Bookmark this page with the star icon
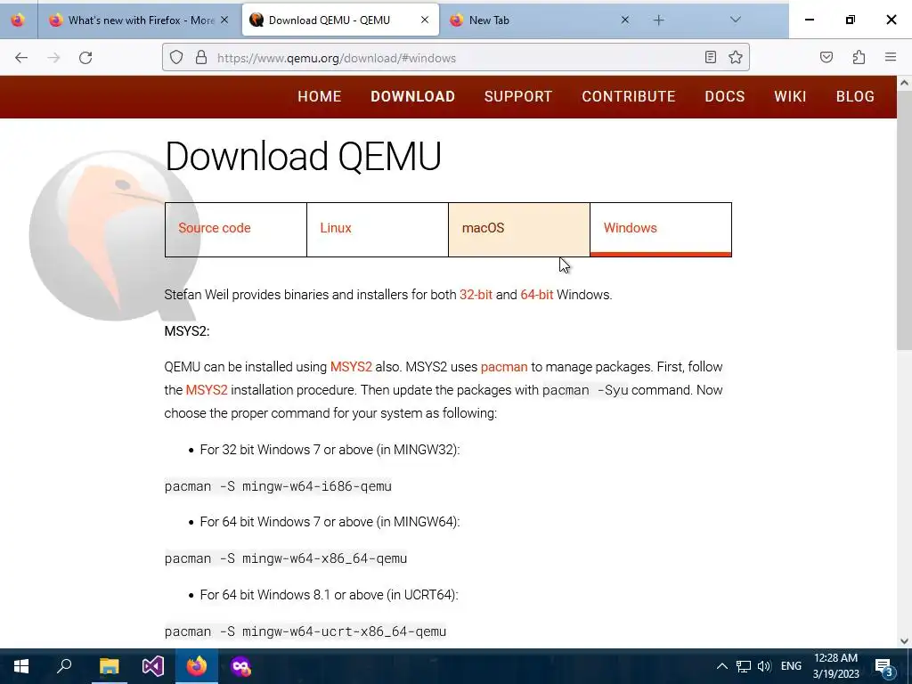912x684 pixels. pyautogui.click(x=735, y=58)
